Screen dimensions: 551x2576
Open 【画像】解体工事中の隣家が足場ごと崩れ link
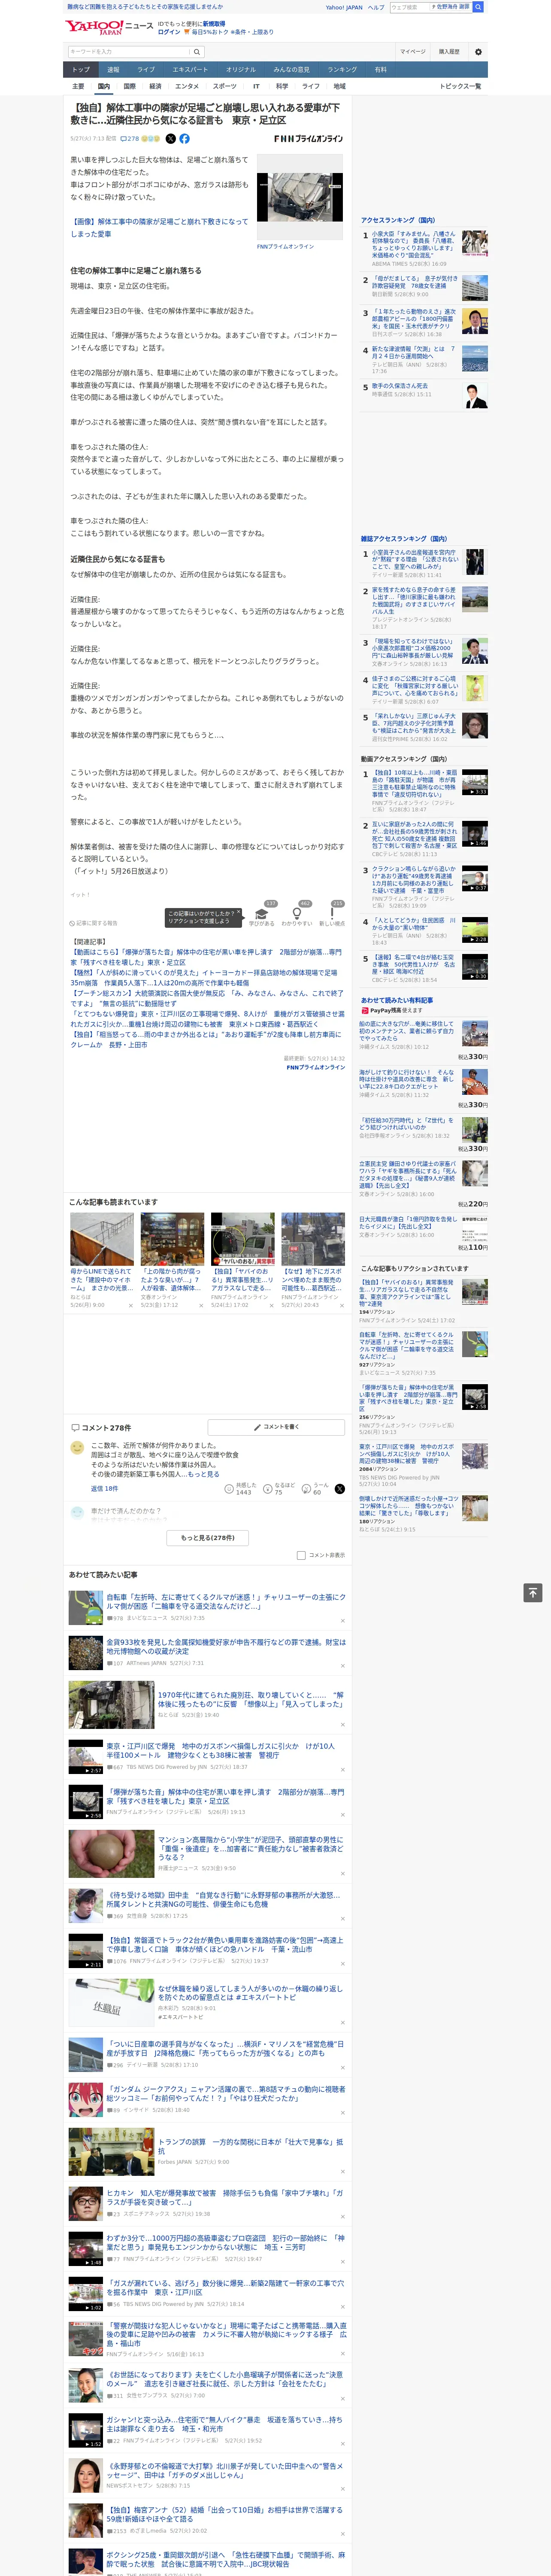point(159,228)
